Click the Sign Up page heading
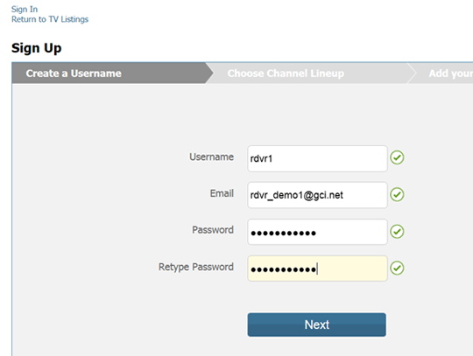Screen dimensions: 473x356 (37, 48)
